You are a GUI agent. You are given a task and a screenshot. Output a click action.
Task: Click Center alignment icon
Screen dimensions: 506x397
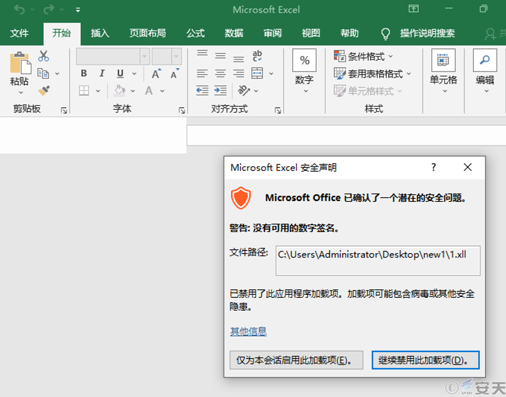click(220, 73)
